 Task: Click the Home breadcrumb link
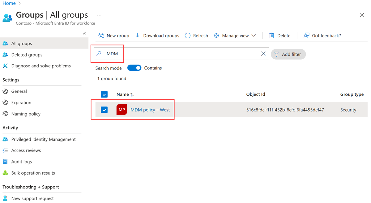[9, 3]
